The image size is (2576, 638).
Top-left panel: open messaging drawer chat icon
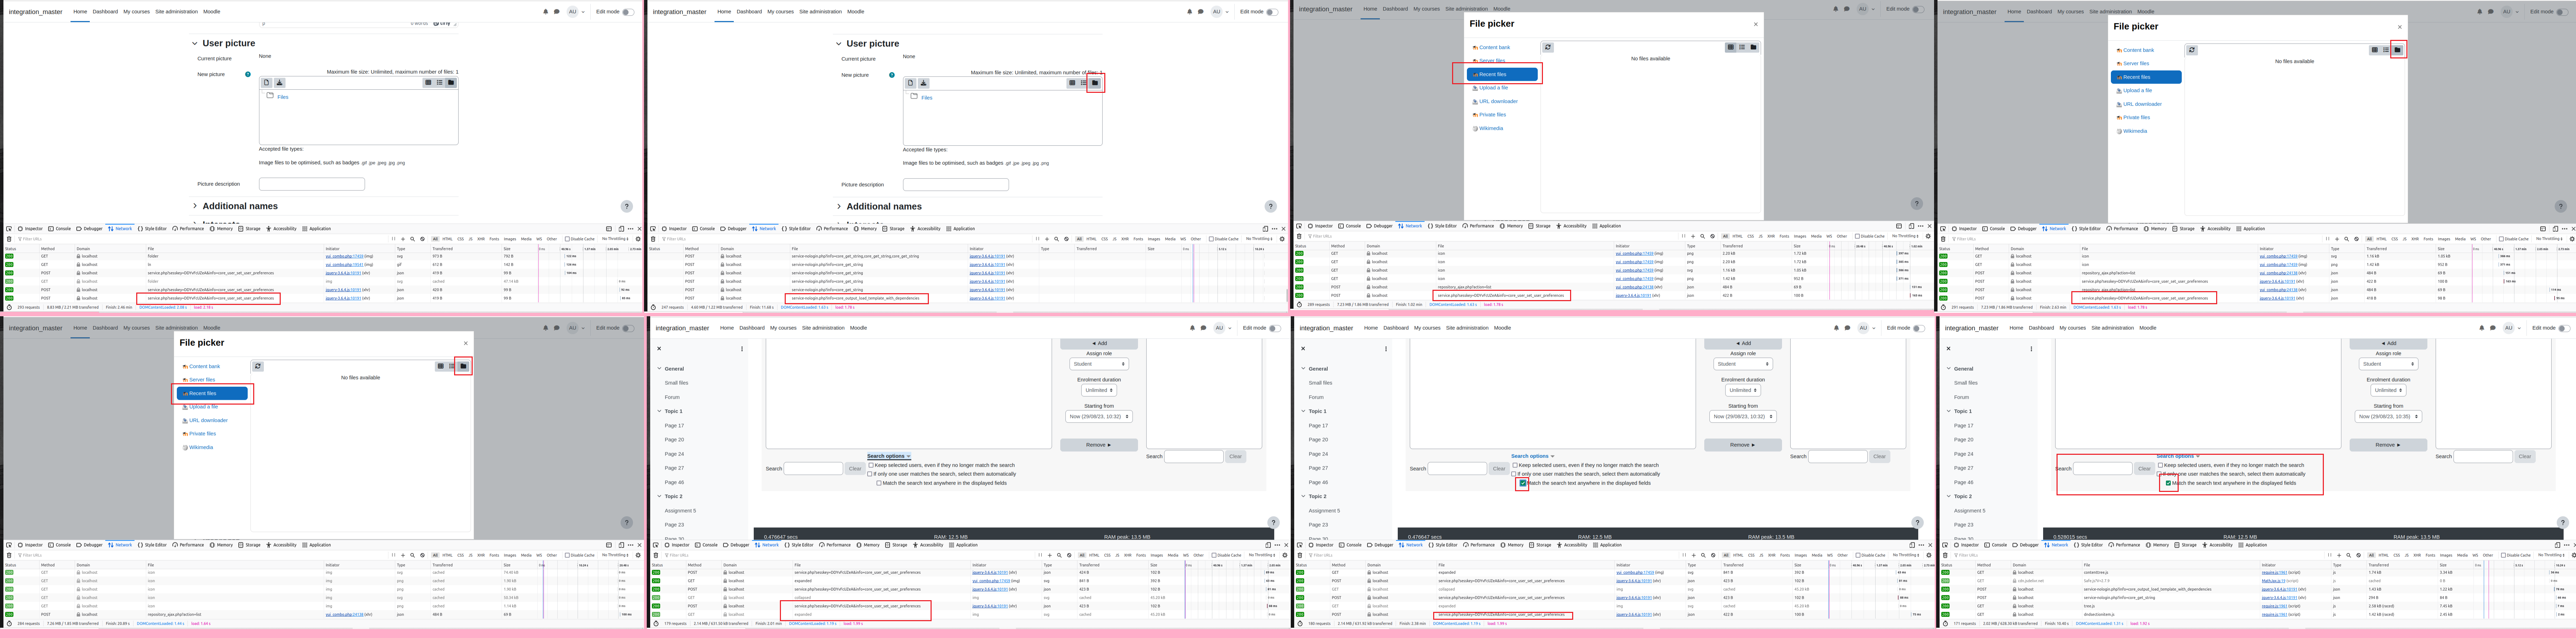click(557, 12)
